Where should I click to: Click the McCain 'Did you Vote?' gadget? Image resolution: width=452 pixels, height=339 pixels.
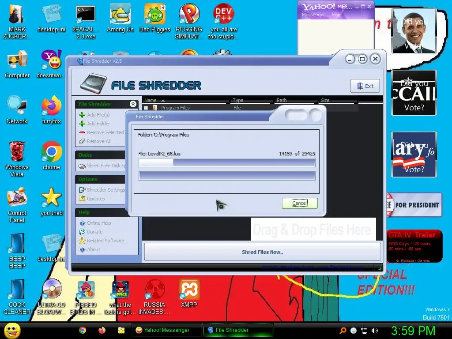tap(414, 93)
